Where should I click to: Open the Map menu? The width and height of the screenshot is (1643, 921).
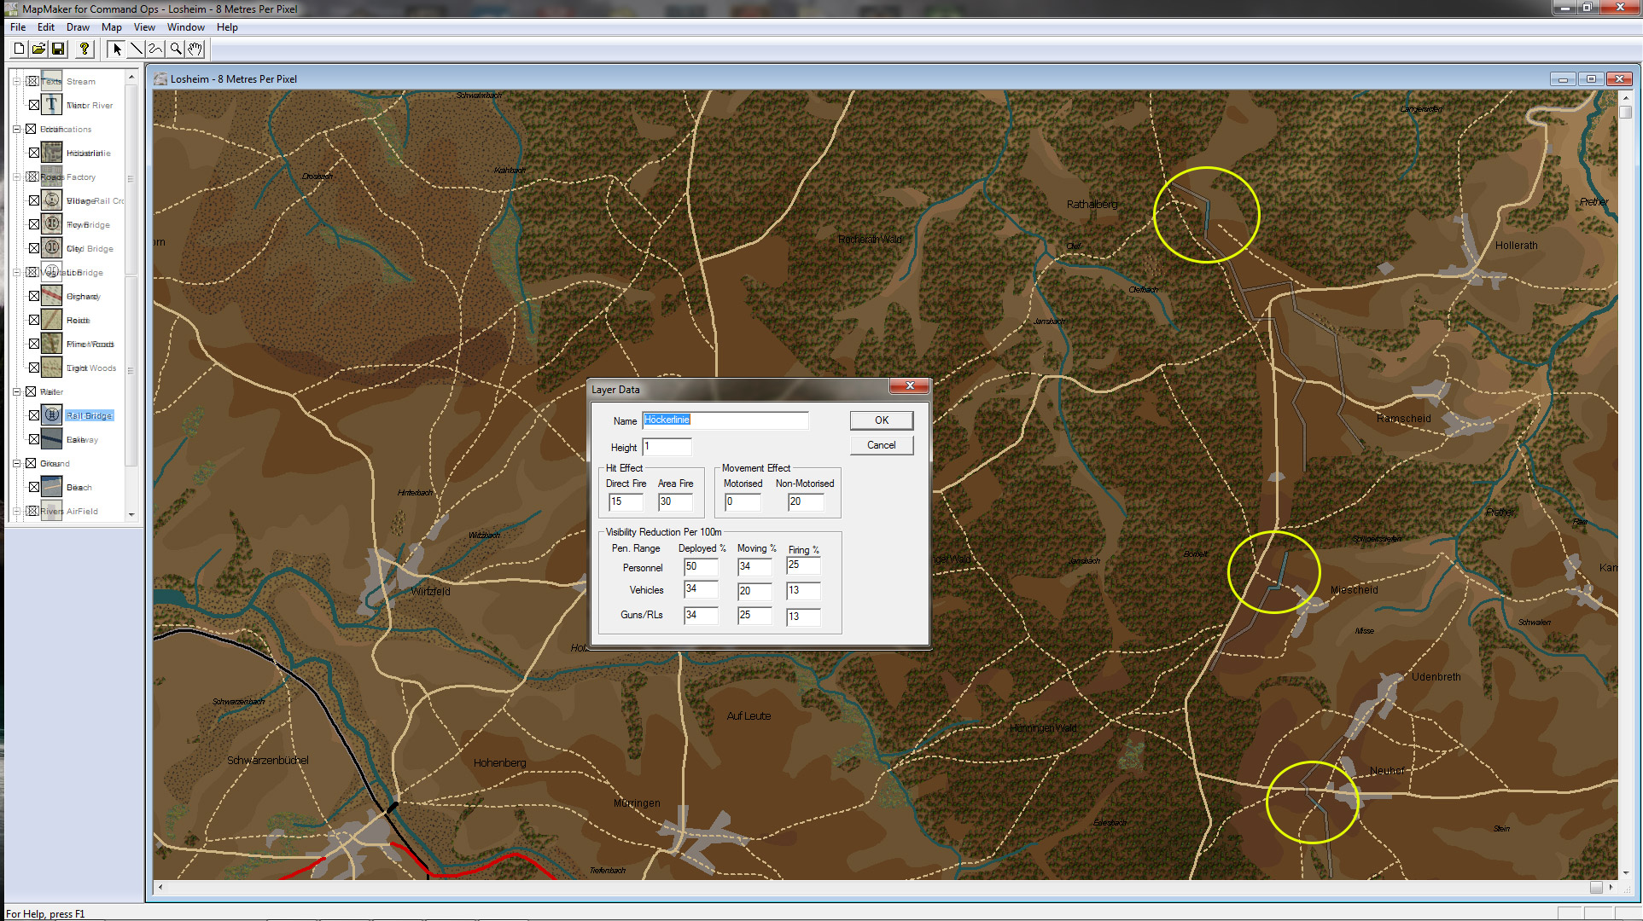[x=111, y=27]
